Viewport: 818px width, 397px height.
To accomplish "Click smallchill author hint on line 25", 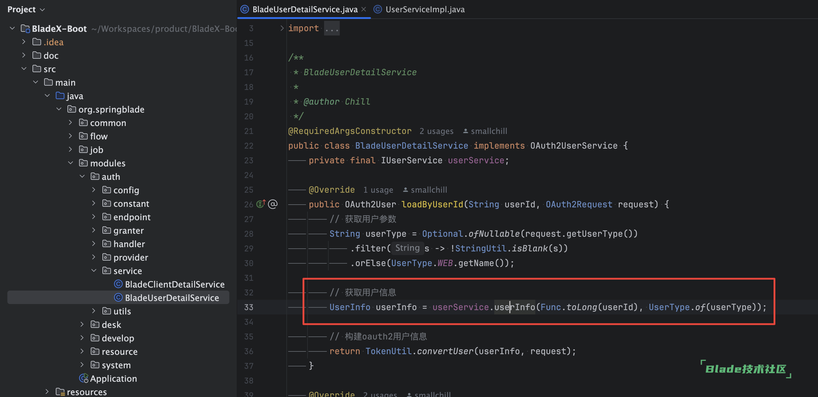I will (x=429, y=190).
